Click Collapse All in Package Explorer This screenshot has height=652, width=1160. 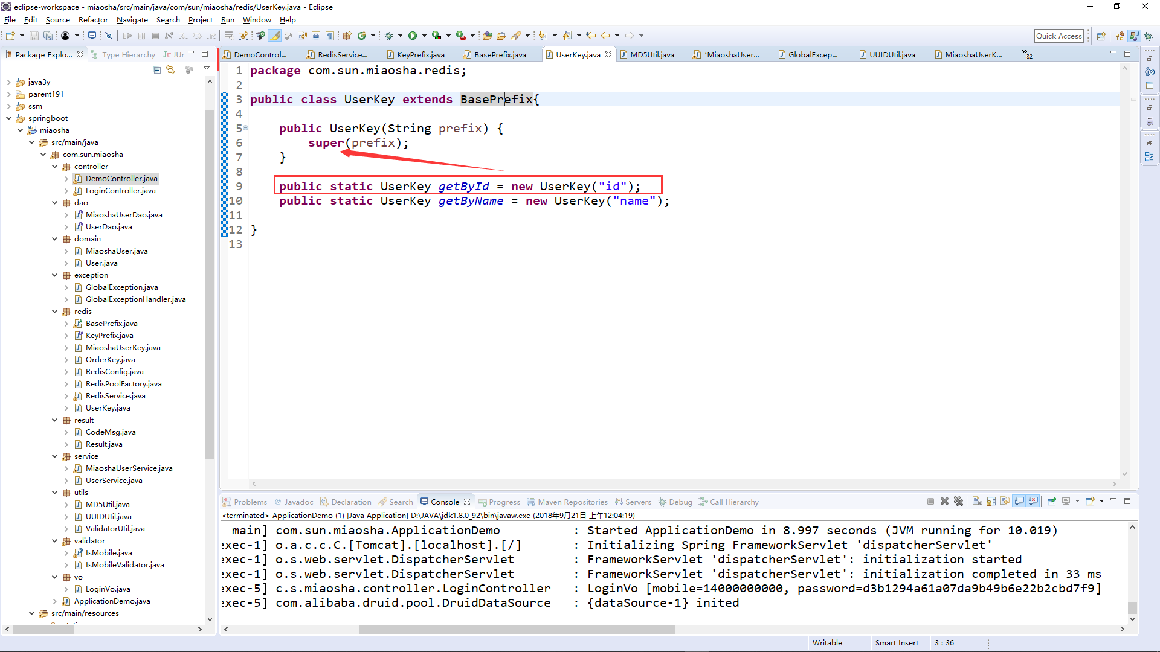(157, 70)
